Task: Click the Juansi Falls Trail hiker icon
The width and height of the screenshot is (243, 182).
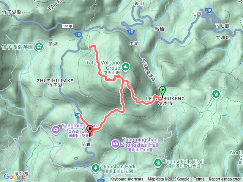Action: (x=158, y=163)
